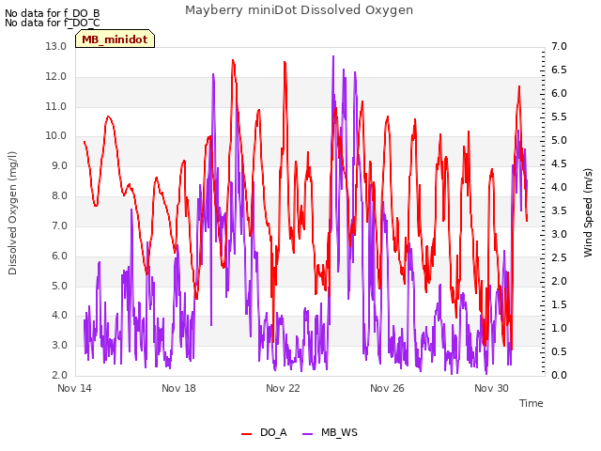The width and height of the screenshot is (601, 451).
Task: Click the purple MB_WS legend swatch
Action: 308,434
